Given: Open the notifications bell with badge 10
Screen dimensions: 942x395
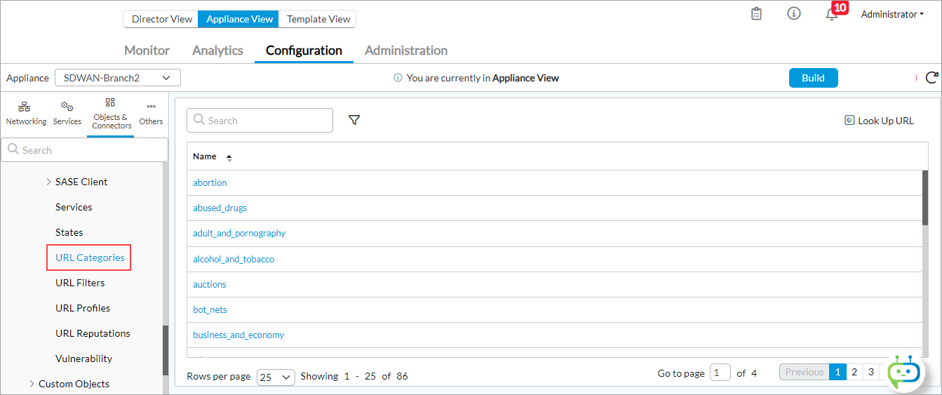Looking at the screenshot, I should pos(832,14).
